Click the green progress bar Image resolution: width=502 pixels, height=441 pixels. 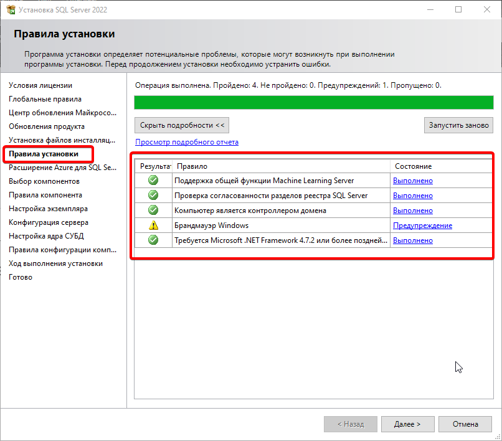point(314,103)
